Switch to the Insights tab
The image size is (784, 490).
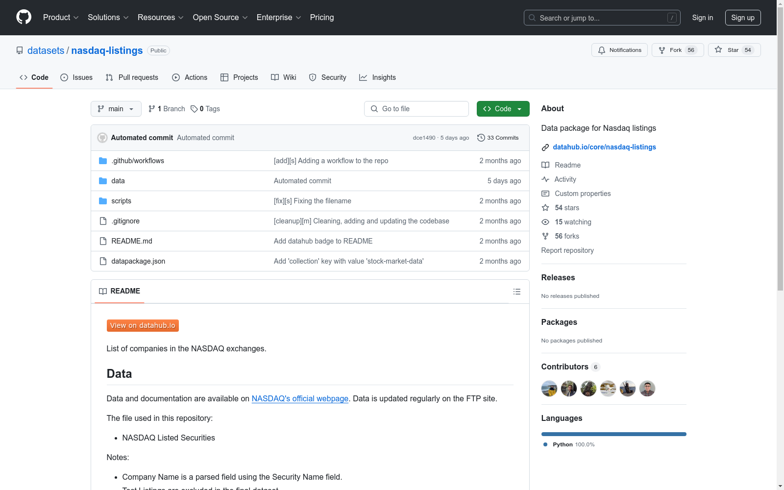point(377,77)
